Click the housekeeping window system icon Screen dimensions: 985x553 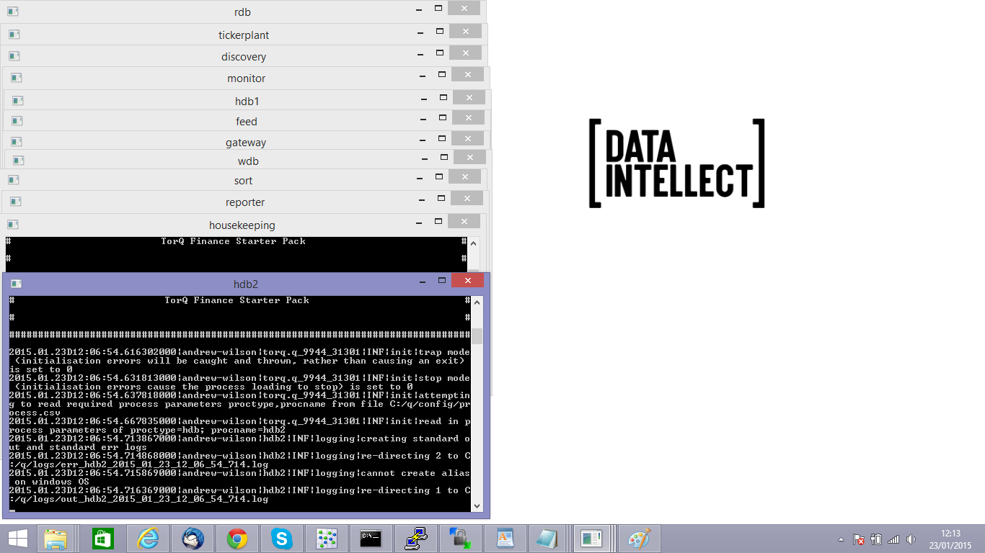click(12, 225)
